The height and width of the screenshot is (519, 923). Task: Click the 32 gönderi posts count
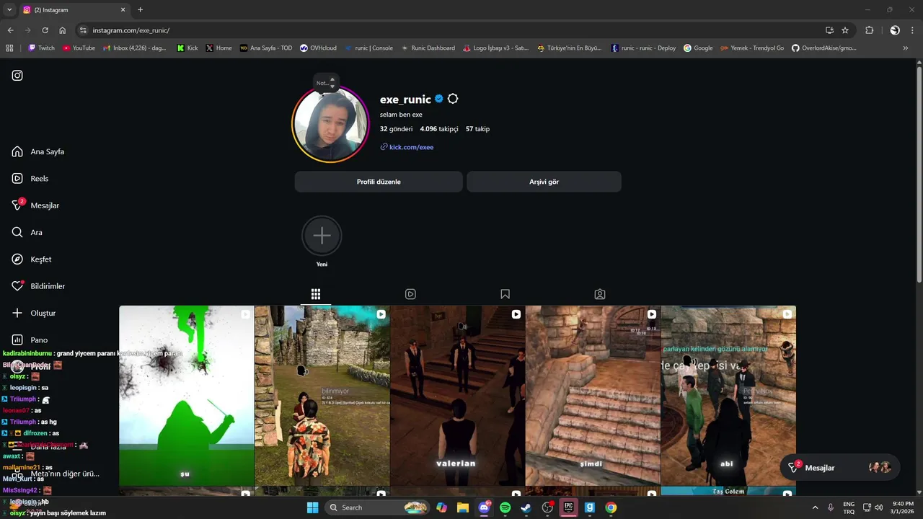pos(396,129)
